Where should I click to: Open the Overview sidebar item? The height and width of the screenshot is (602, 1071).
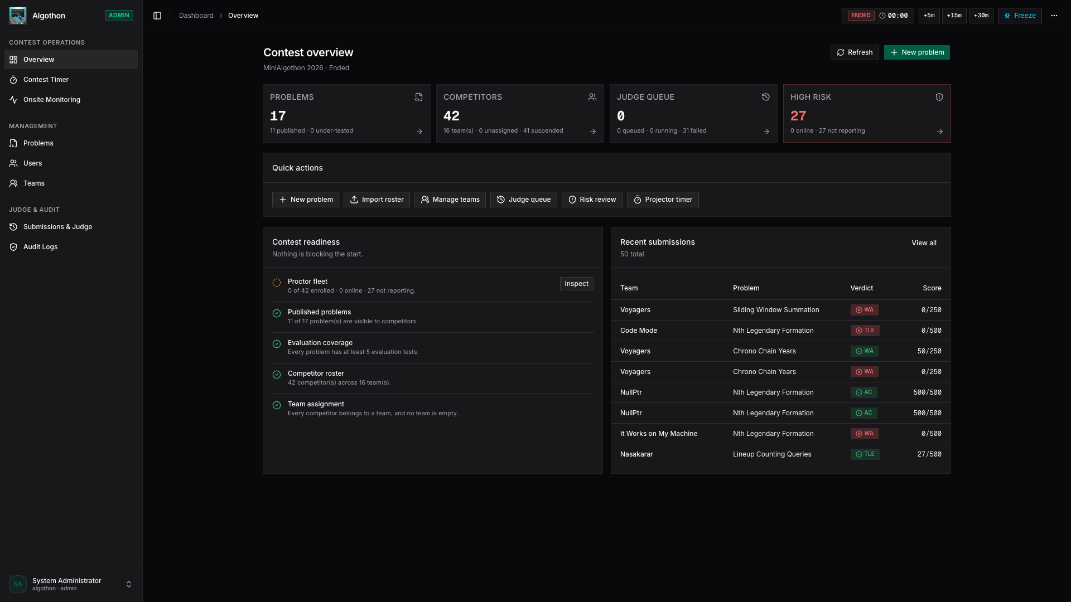pos(71,60)
